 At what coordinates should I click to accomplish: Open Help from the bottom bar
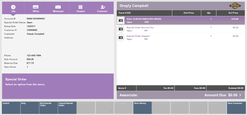coord(30,108)
